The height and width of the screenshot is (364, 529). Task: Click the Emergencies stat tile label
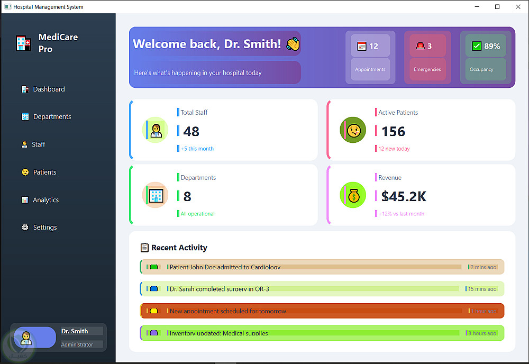(427, 69)
